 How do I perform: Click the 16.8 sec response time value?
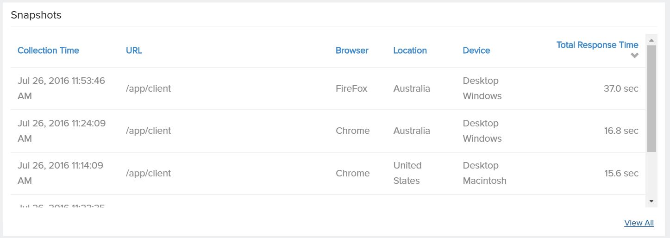pyautogui.click(x=621, y=131)
